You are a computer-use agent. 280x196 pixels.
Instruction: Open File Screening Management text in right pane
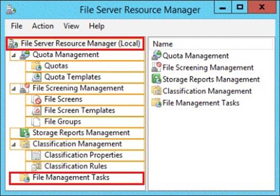point(208,68)
